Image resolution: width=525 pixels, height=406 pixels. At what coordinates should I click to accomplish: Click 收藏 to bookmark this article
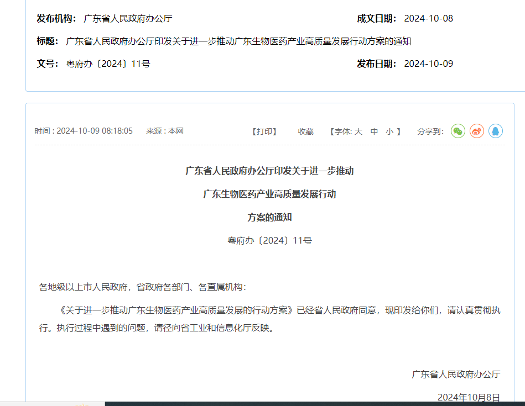305,131
